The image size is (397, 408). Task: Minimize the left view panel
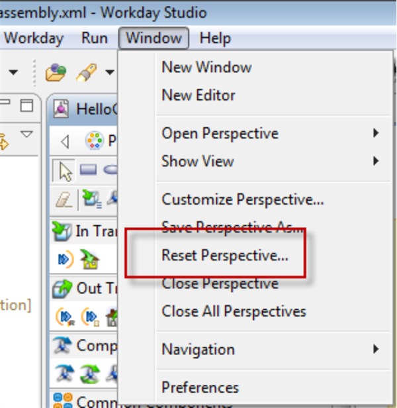click(x=5, y=102)
